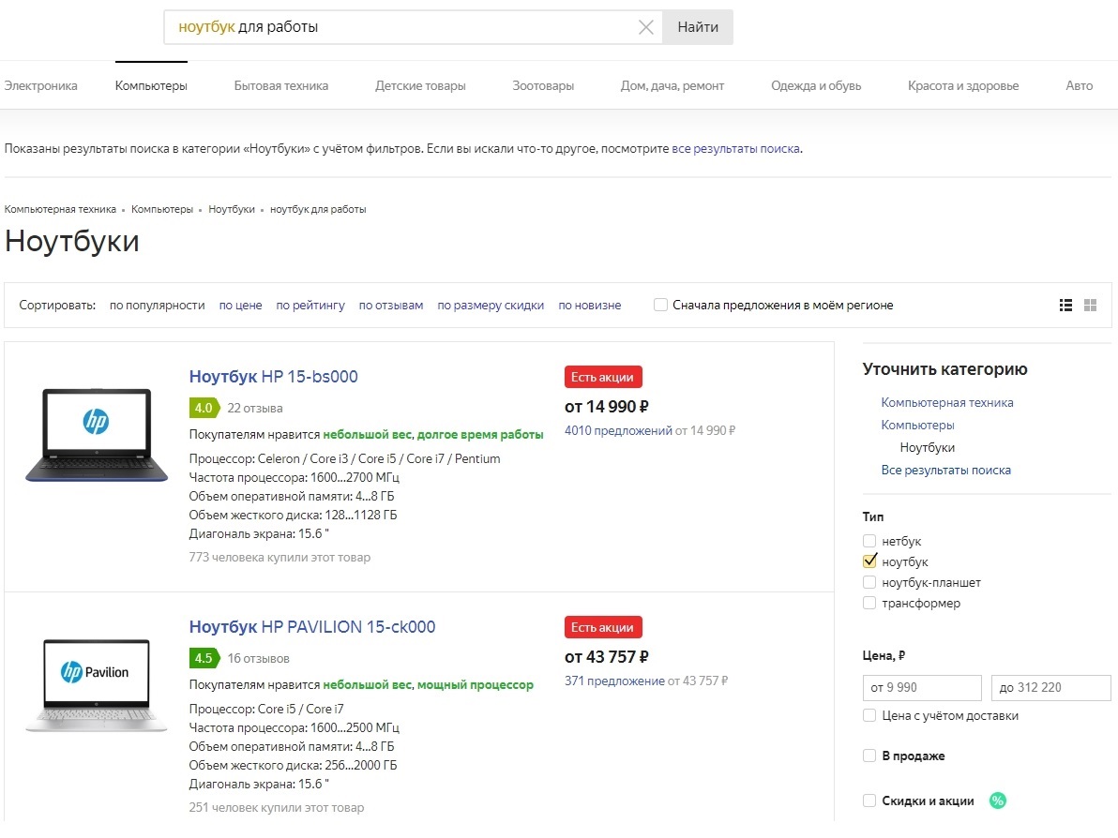Switch to grid view icon
Screen dimensions: 1118x838
click(1090, 305)
